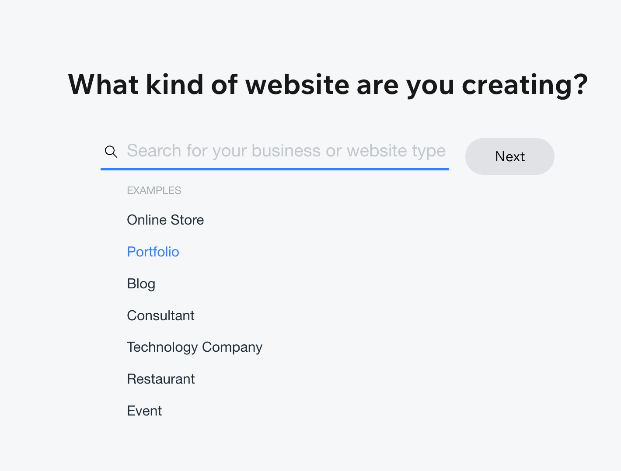Focus the business or website type search field
621x471 pixels.
point(286,151)
